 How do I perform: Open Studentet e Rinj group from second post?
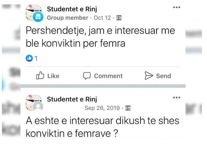pyautogui.click(x=72, y=99)
